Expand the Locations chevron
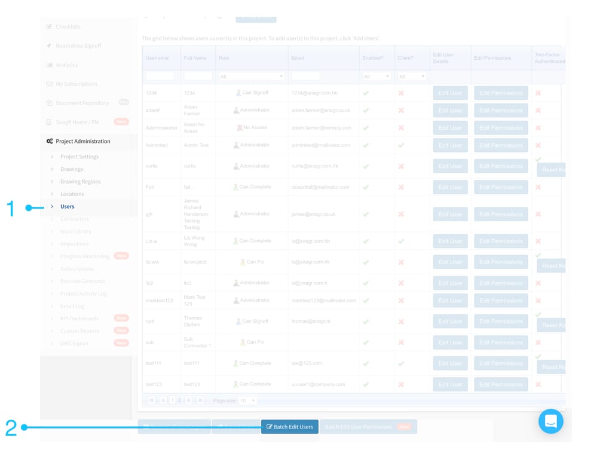612x459 pixels. [52, 194]
